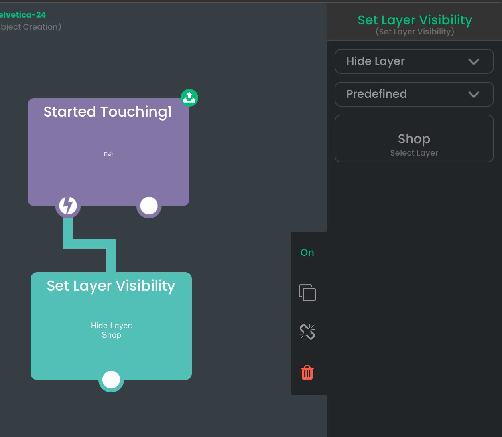Click the green export icon on Started Touching1

pos(189,97)
